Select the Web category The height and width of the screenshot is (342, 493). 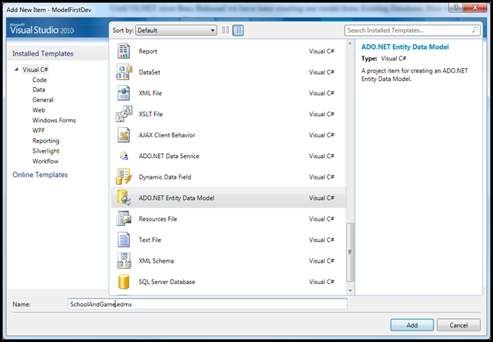coord(39,110)
